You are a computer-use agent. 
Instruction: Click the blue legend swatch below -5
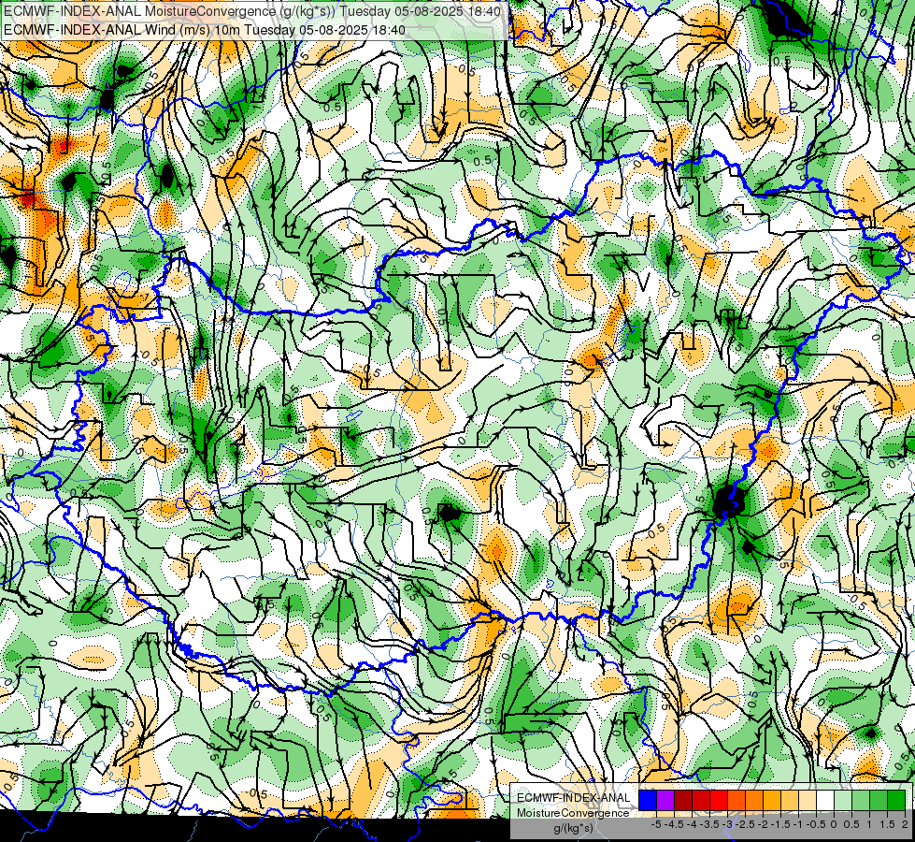pyautogui.click(x=648, y=801)
